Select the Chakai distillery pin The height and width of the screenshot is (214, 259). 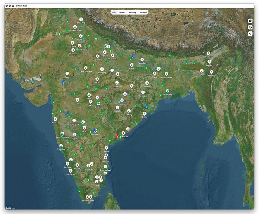[x=154, y=73]
